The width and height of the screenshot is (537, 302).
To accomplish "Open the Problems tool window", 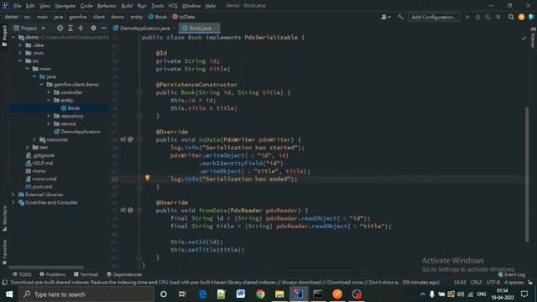I will point(52,274).
